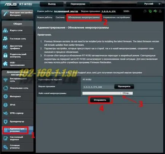The width and height of the screenshot is (165, 154).
Task: Click the Обзор browse button
Action: point(126,93)
